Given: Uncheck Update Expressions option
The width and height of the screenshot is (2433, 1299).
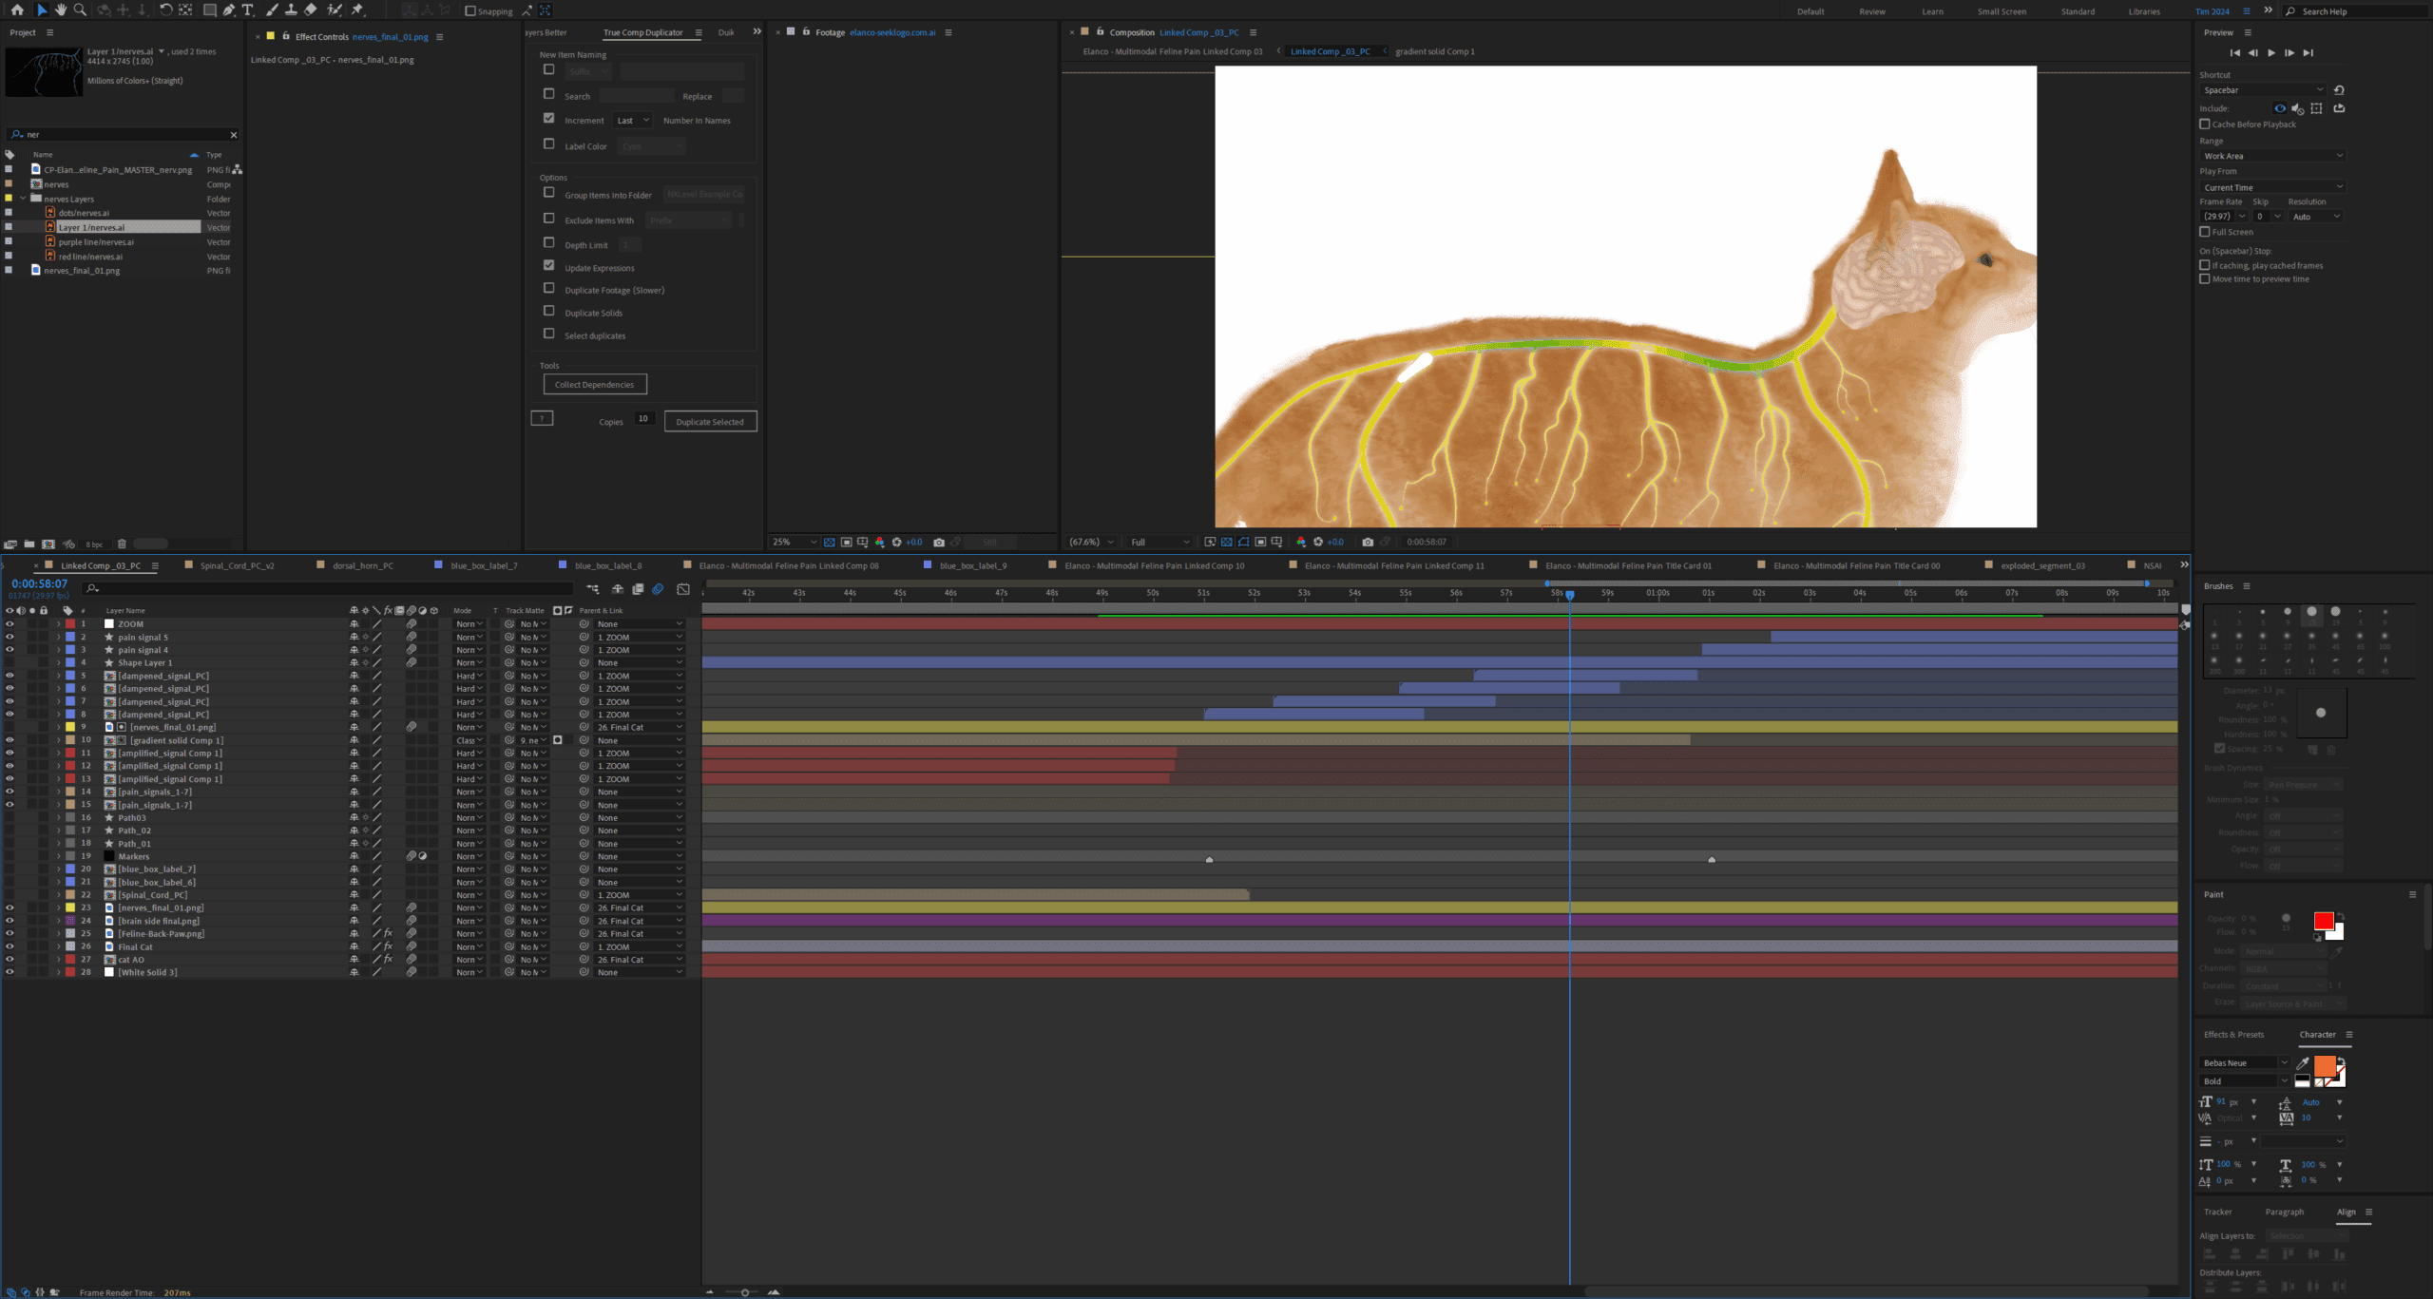Looking at the screenshot, I should point(548,265).
